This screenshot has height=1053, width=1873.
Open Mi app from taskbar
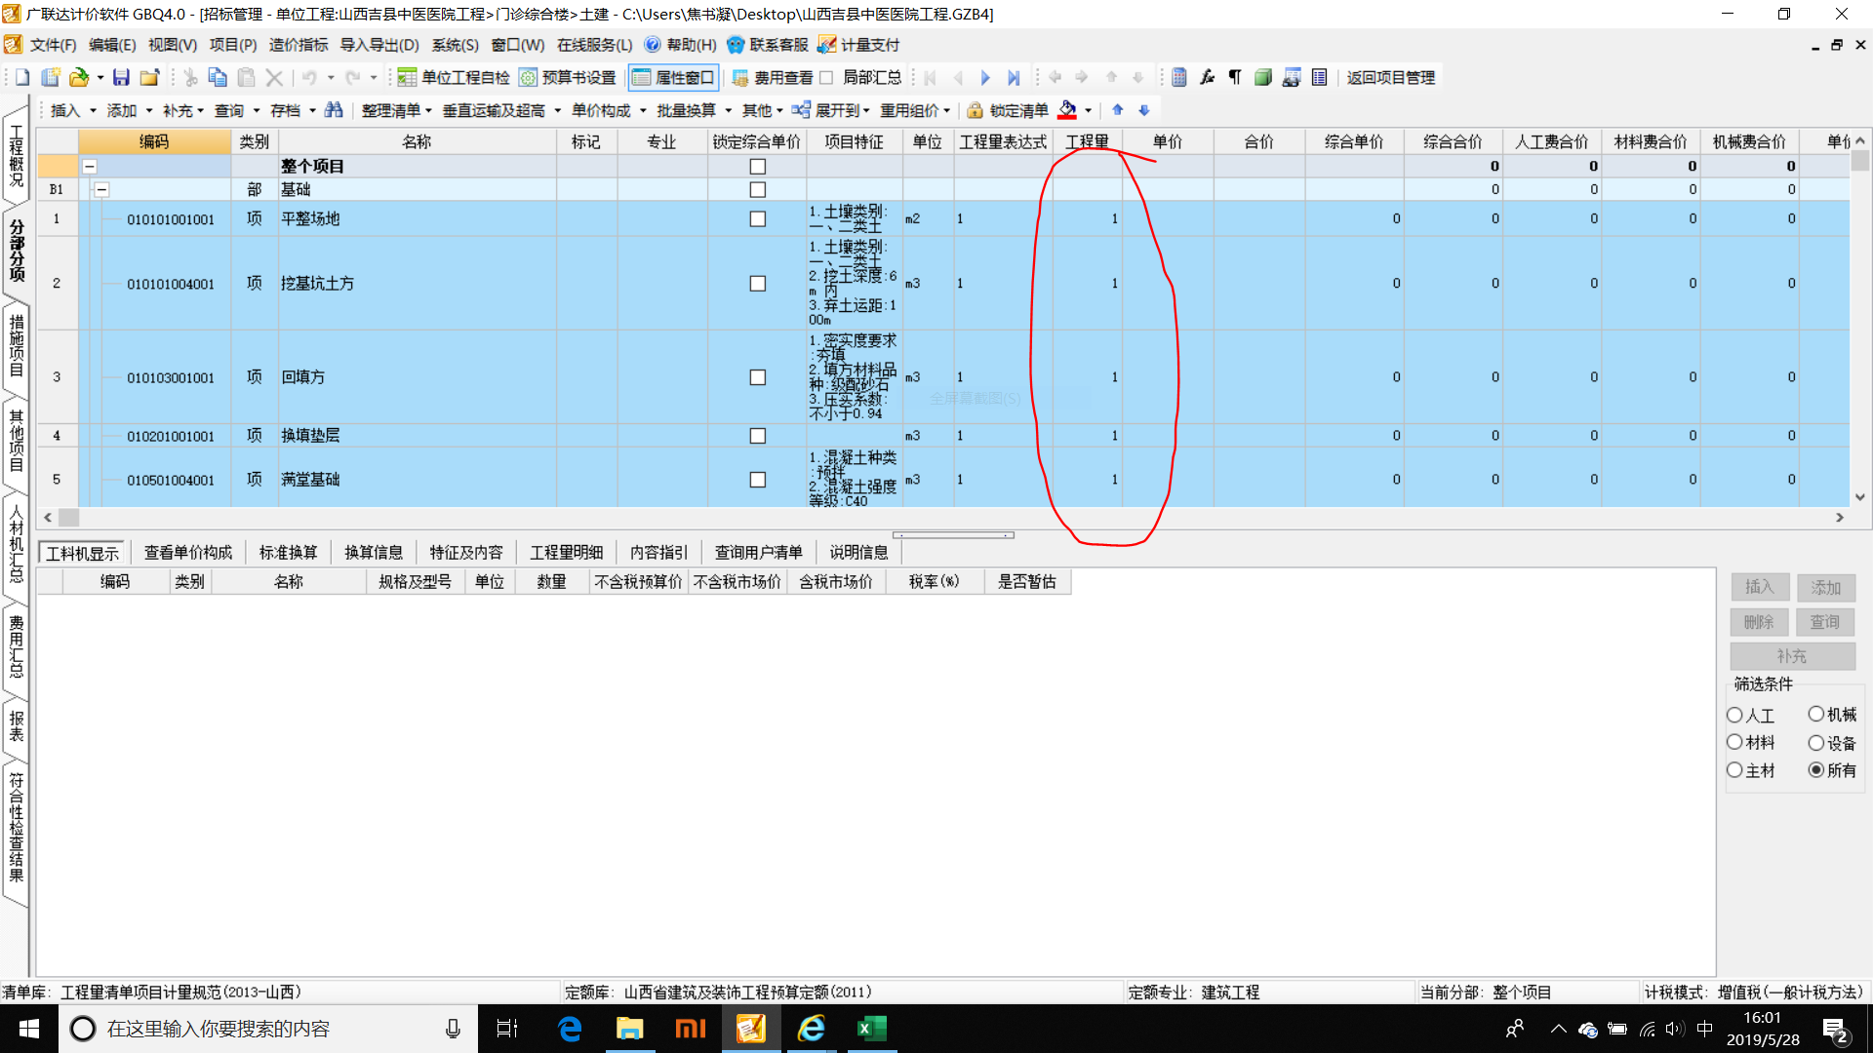click(x=691, y=1029)
